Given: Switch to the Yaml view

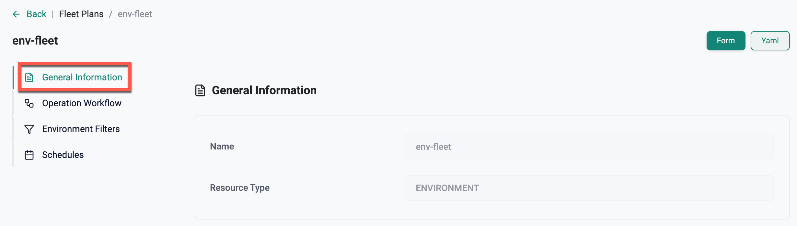Looking at the screenshot, I should (x=770, y=41).
